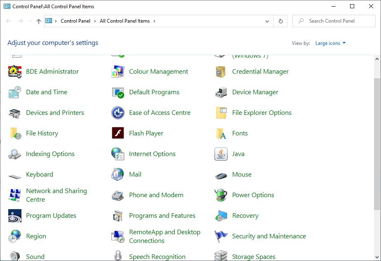Click the Control Panel title bar icon
This screenshot has height=261, width=381.
(x=7, y=6)
